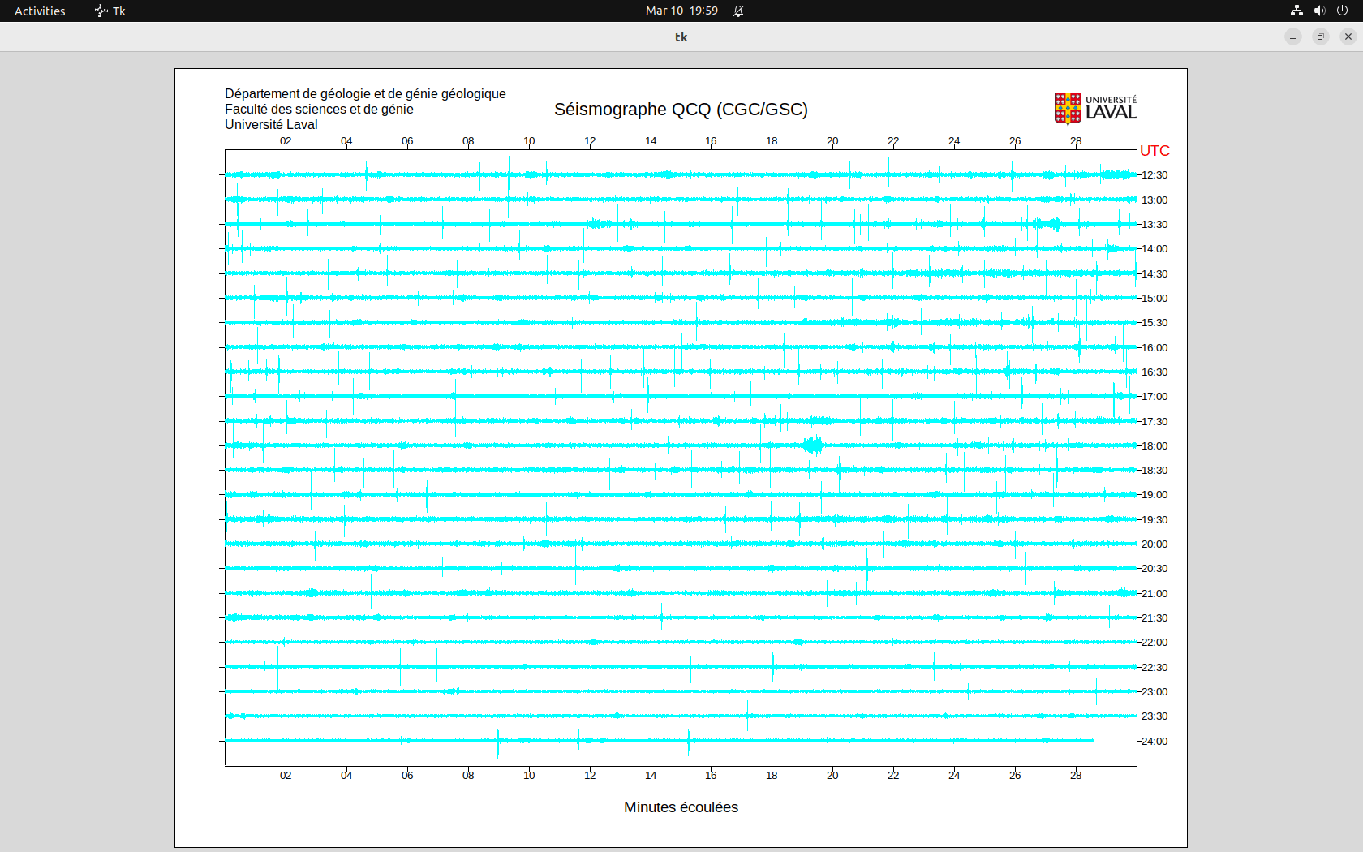The width and height of the screenshot is (1363, 852).
Task: Open the clock showing Mar 10 19:59
Action: [681, 11]
